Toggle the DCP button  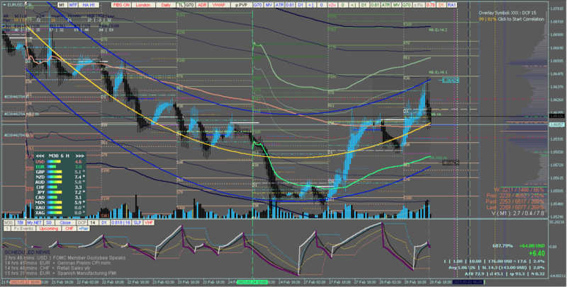point(82,223)
